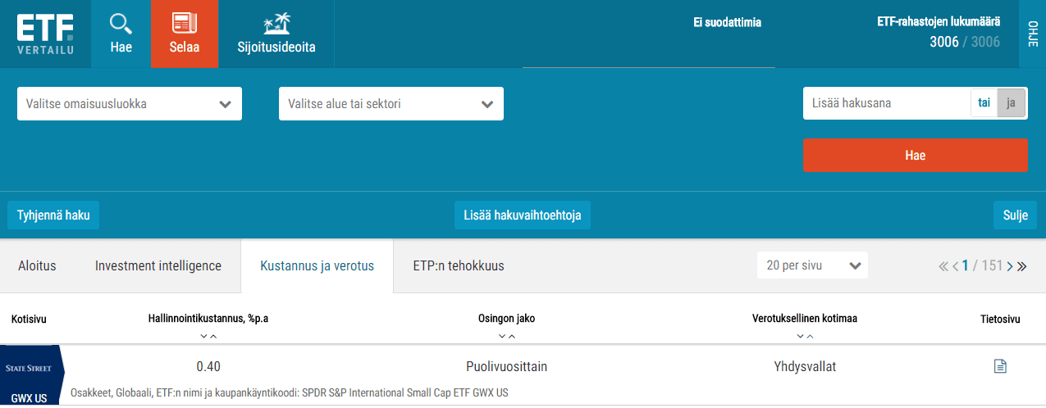1046x408 pixels.
Task: Click the Lisää hakusana input field
Action: point(886,103)
